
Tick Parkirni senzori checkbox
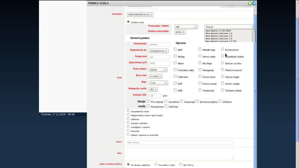(223, 70)
